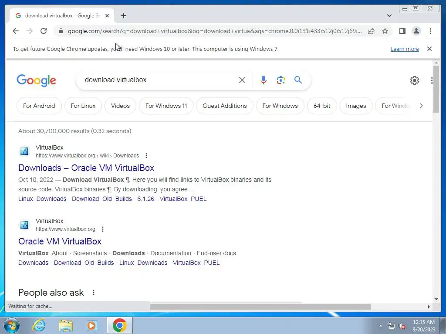Screen dimensions: 446x334
Task: Bookmark this page with the star icon
Action: [x=385, y=31]
